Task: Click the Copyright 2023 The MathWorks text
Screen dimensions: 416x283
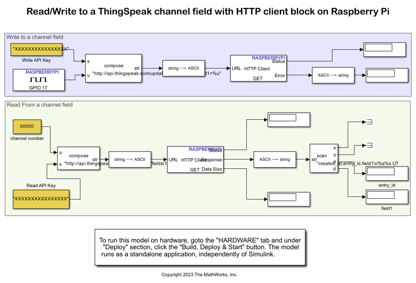Action: 199,275
